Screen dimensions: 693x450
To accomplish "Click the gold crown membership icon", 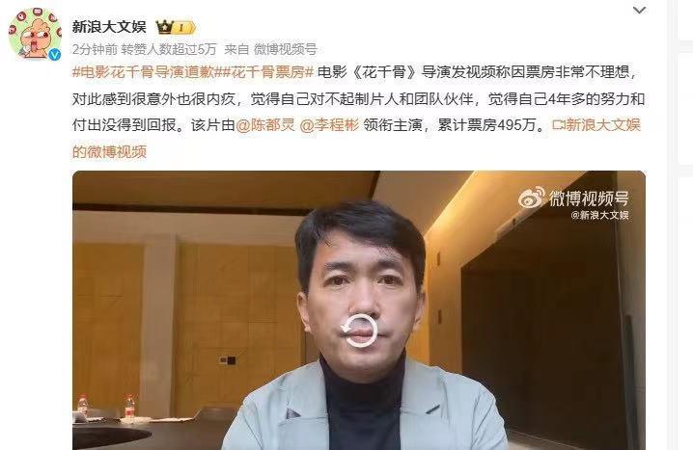I will pos(164,27).
